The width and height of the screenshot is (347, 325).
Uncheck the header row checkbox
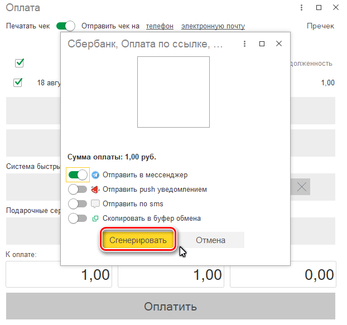20,63
